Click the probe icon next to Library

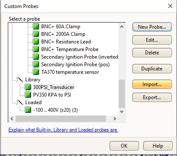20,80
